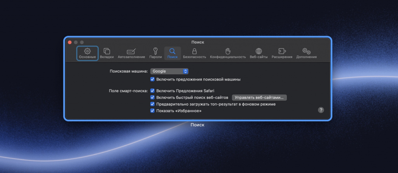Open the Безопасность lock tab
This screenshot has width=398, height=173.
194,53
